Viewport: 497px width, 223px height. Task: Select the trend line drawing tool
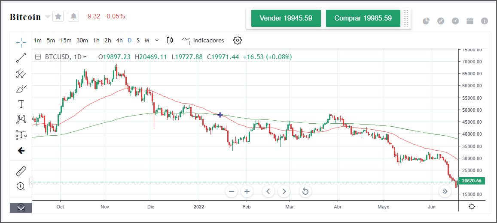pyautogui.click(x=21, y=58)
